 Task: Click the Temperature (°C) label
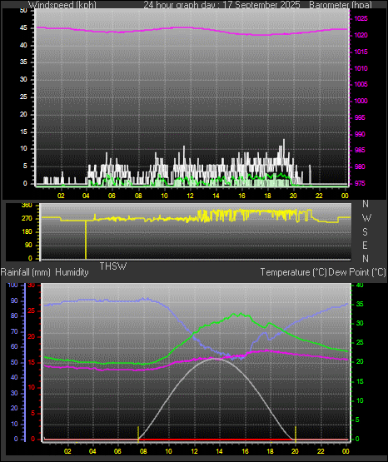coord(293,272)
